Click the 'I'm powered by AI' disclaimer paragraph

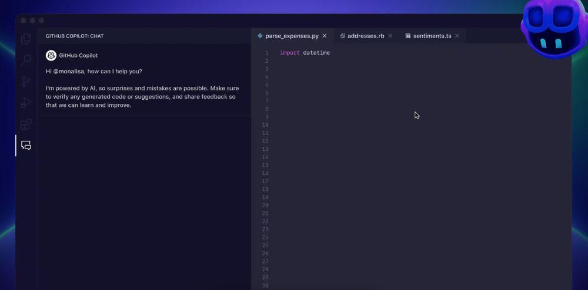click(142, 96)
